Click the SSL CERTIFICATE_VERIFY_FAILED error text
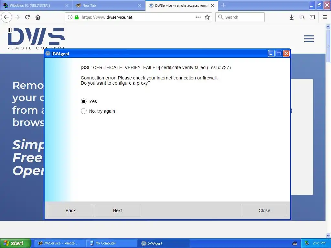 (155, 67)
